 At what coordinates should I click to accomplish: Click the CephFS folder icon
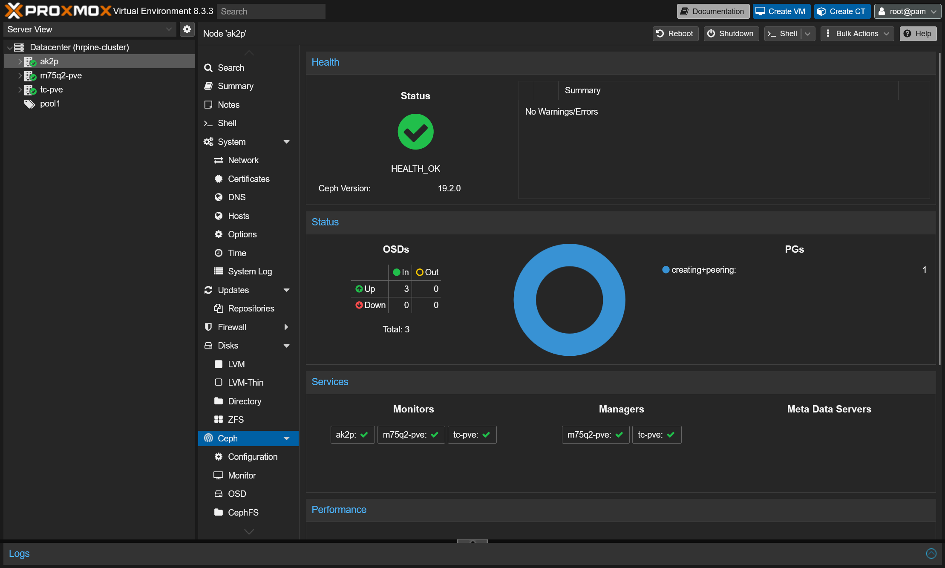219,512
